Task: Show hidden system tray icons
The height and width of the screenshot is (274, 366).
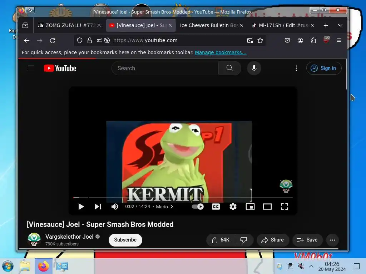Action: (311, 266)
